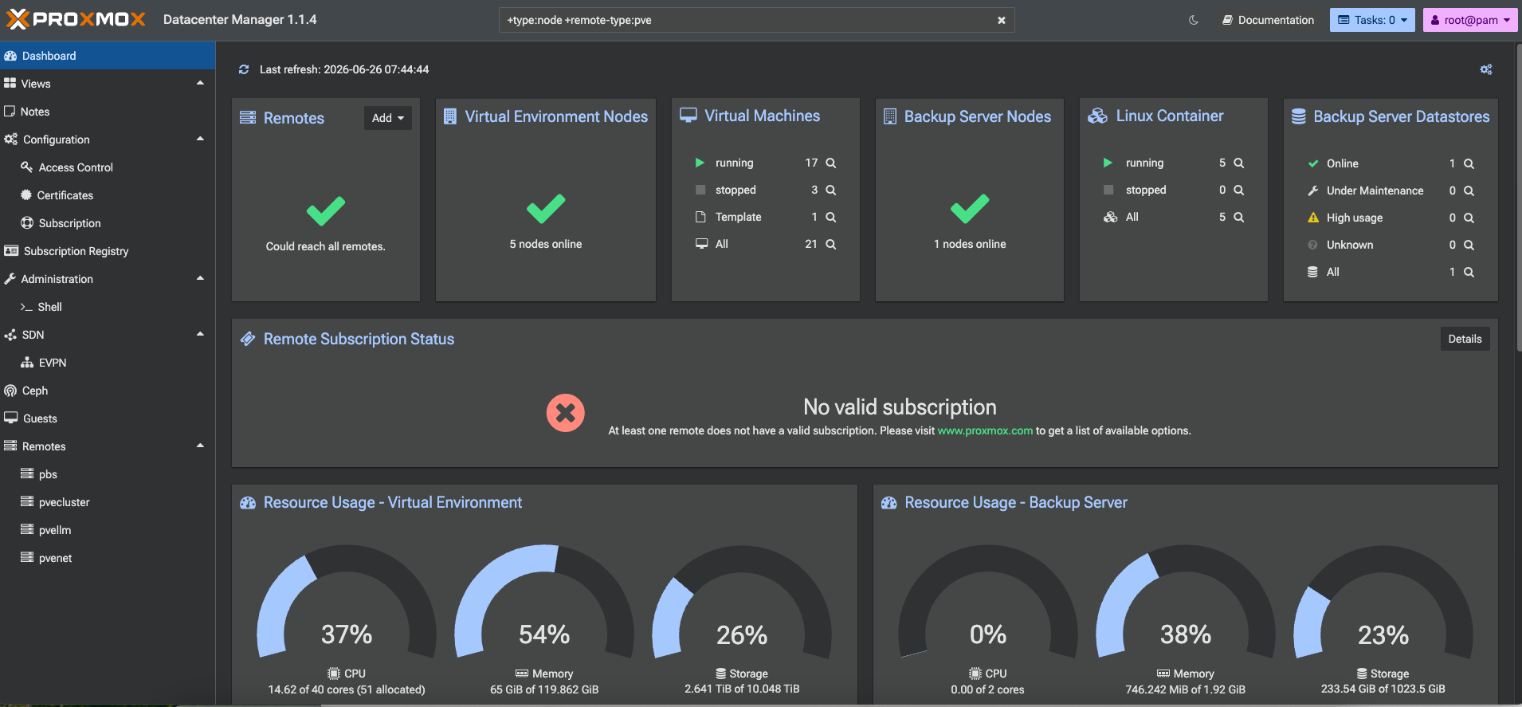Collapse the Configuration section
The width and height of the screenshot is (1522, 707).
tap(200, 139)
